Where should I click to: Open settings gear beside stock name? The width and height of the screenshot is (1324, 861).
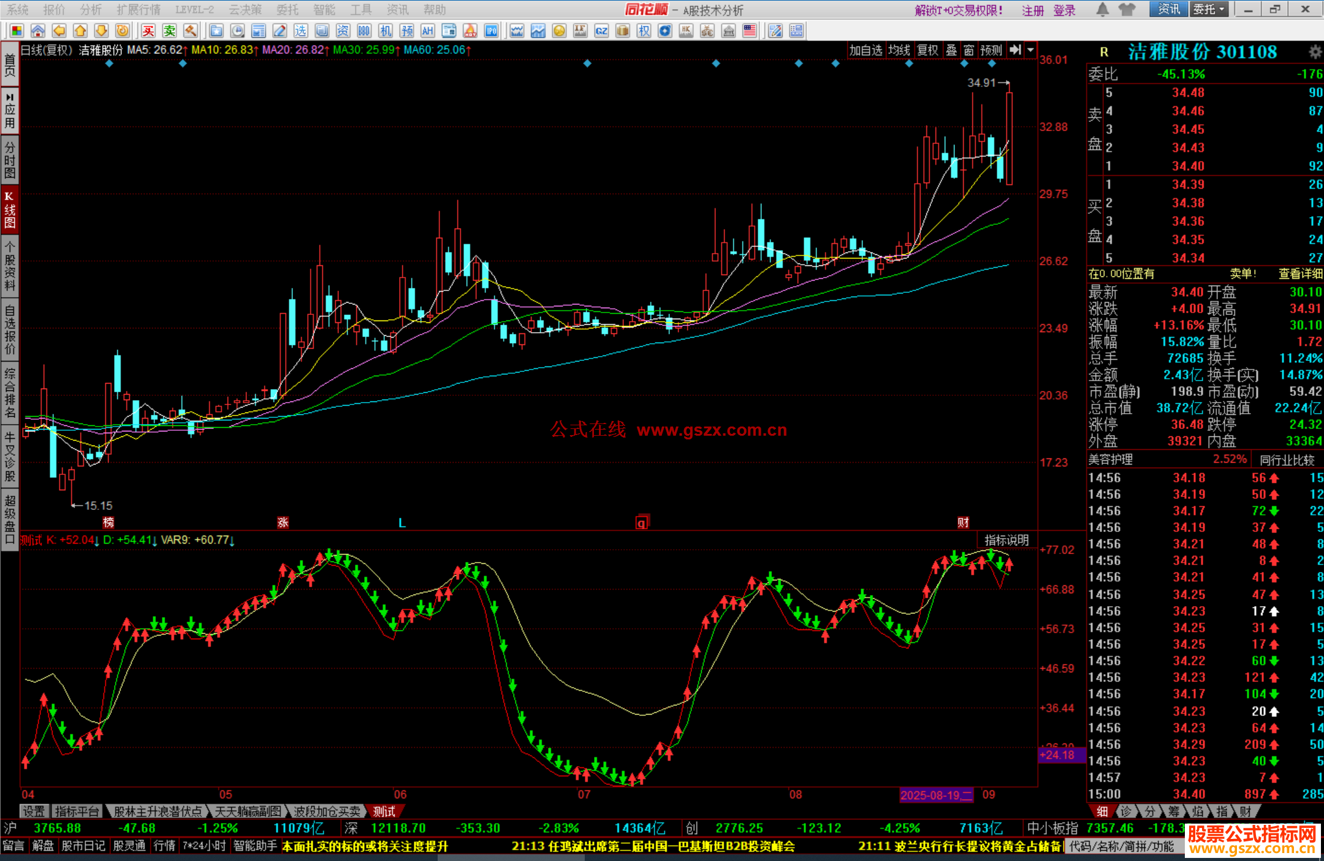[1315, 51]
